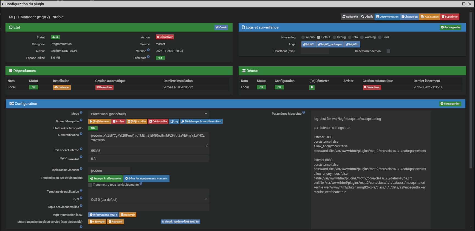
Task: Click help icon next to QoS
Action: [x=81, y=198]
